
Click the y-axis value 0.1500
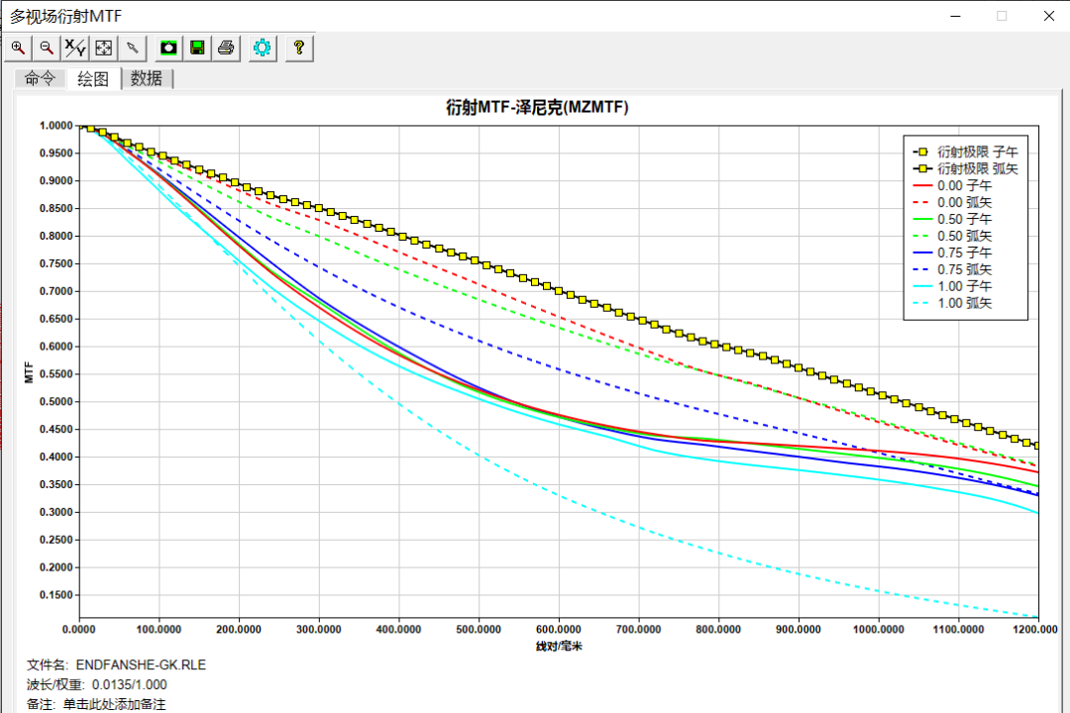[x=55, y=595]
